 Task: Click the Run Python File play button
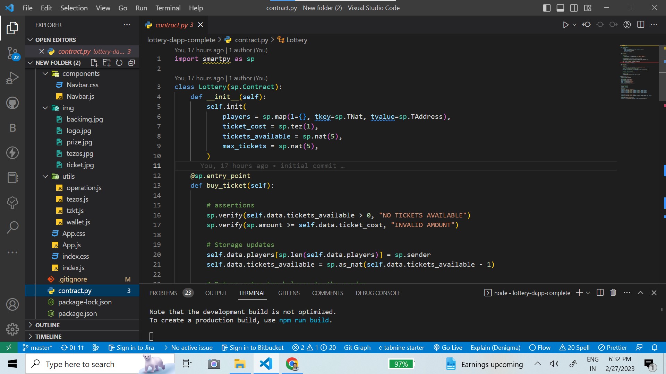(565, 25)
